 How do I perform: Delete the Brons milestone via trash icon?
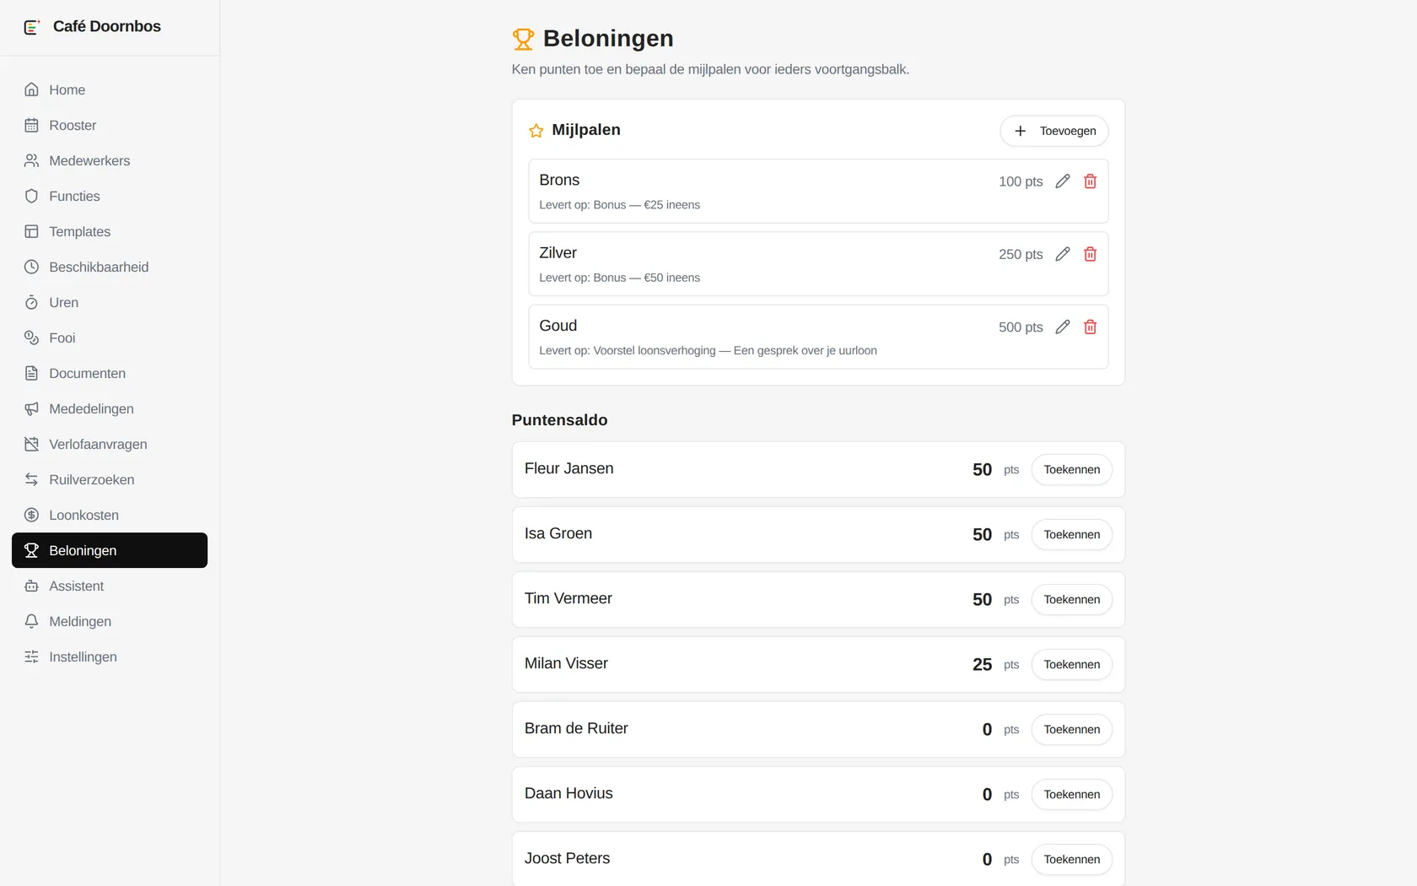tap(1090, 181)
